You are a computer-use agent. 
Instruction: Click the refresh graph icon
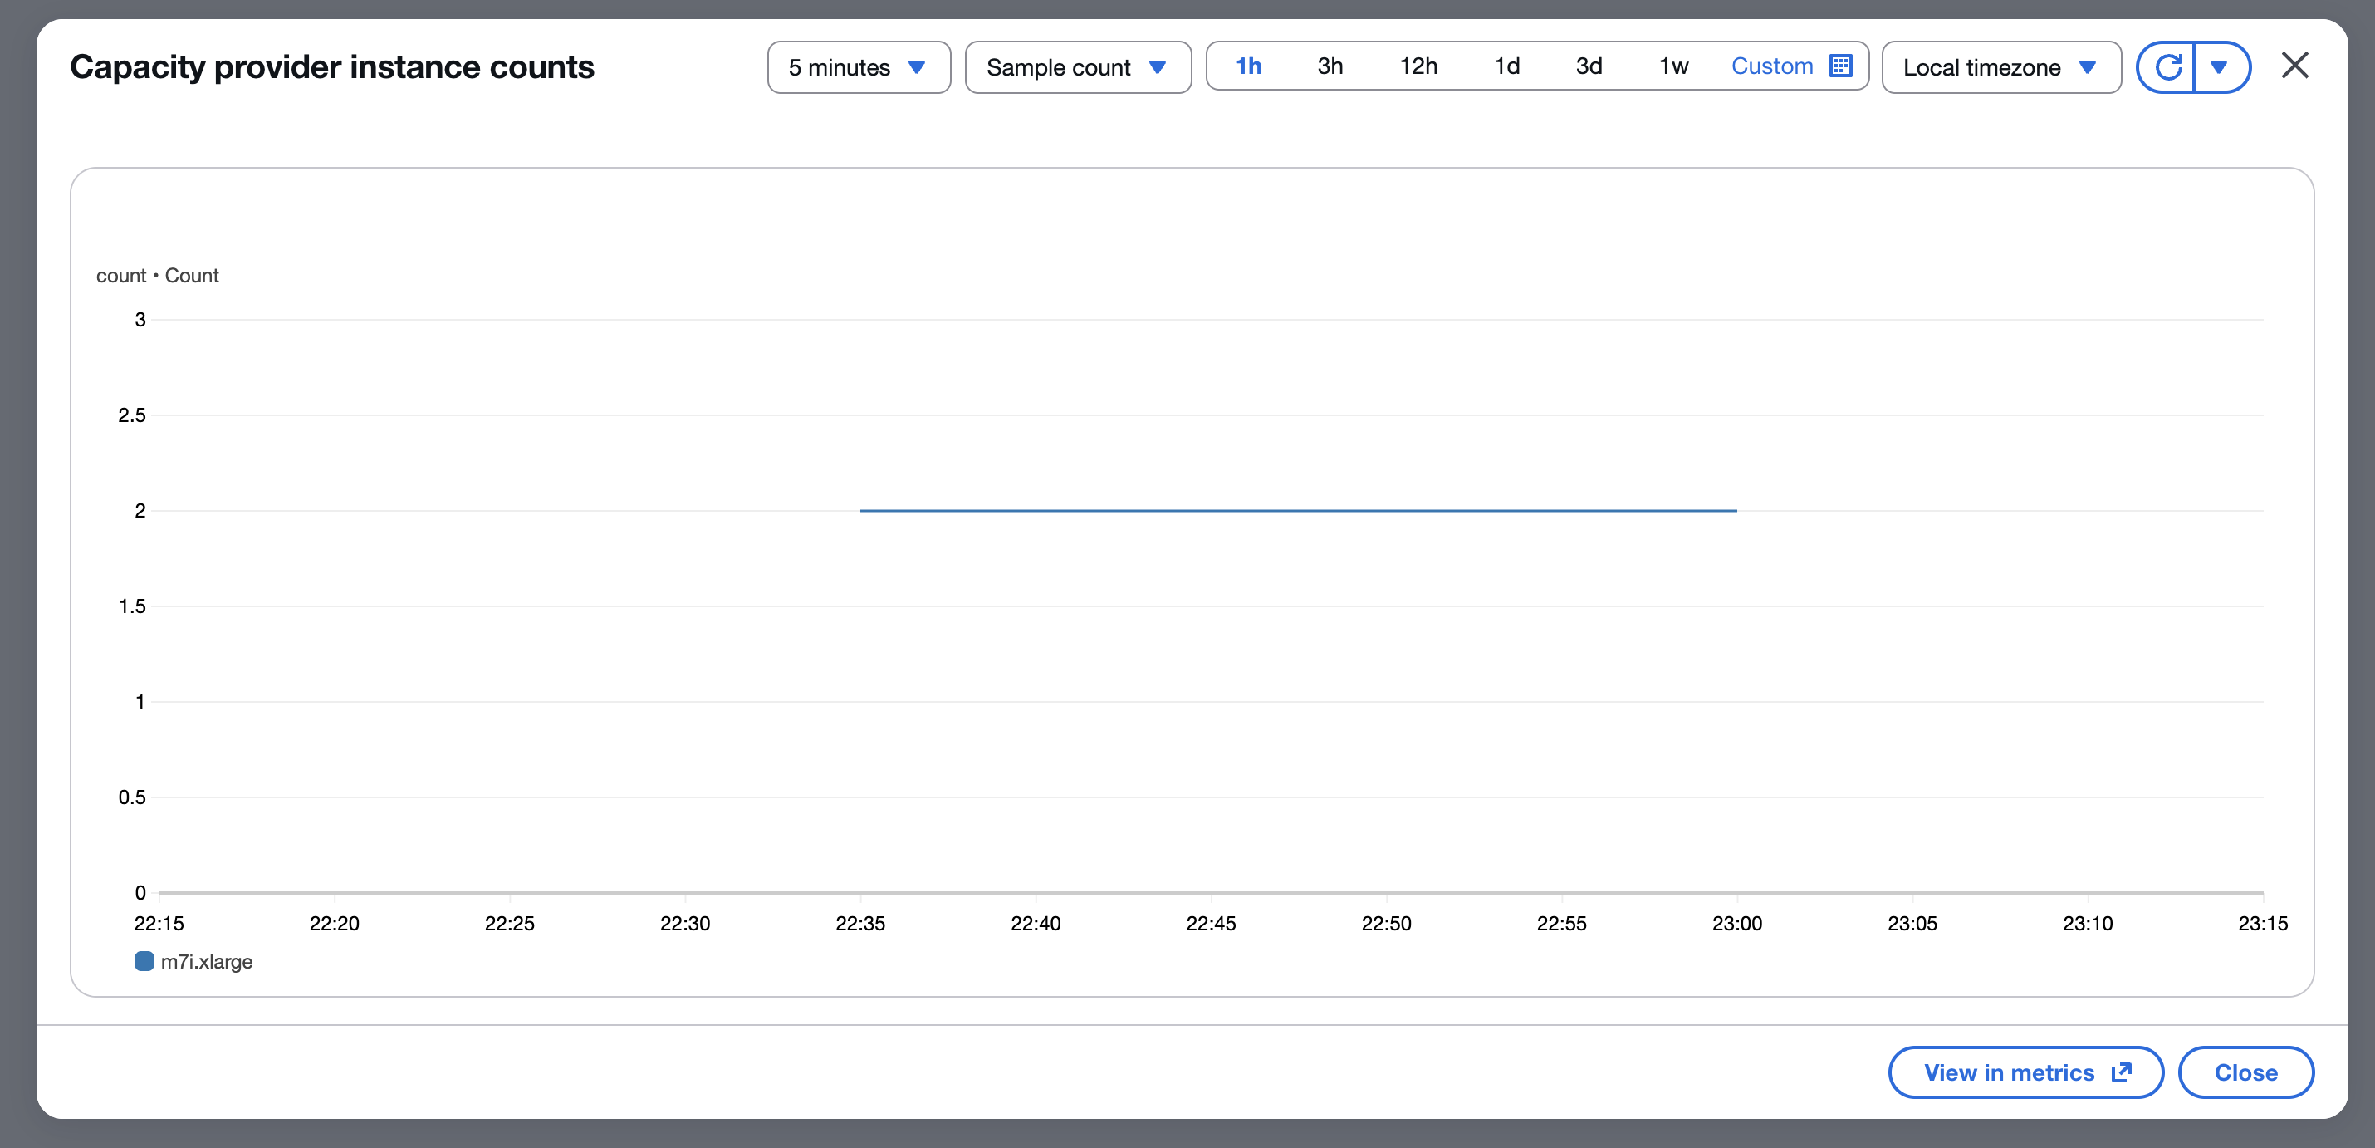pyautogui.click(x=2167, y=67)
